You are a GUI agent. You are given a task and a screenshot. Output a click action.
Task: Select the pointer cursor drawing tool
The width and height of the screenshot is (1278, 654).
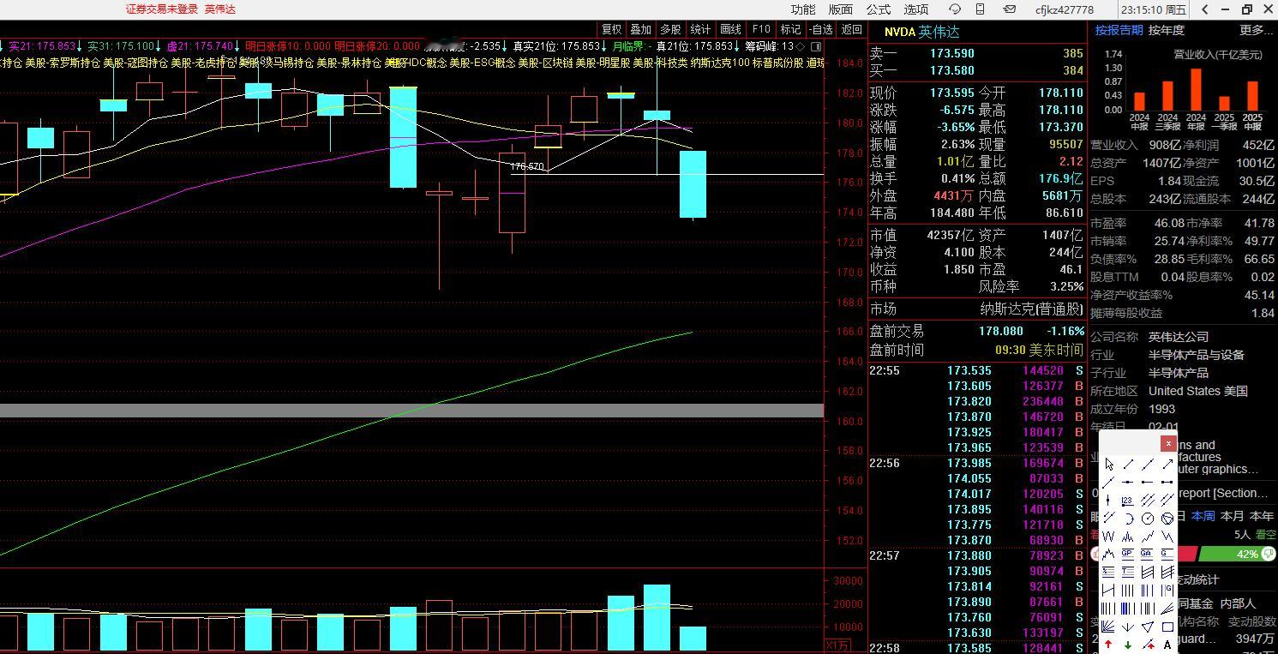1109,464
